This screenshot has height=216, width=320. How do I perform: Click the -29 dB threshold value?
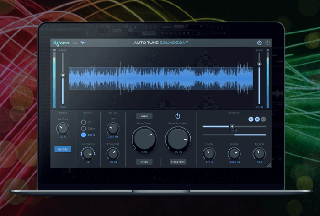coord(113,162)
